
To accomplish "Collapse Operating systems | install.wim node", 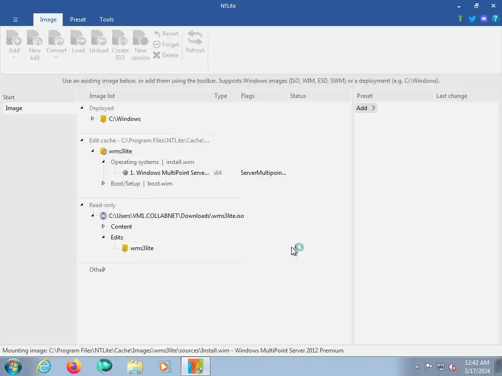I will click(103, 162).
